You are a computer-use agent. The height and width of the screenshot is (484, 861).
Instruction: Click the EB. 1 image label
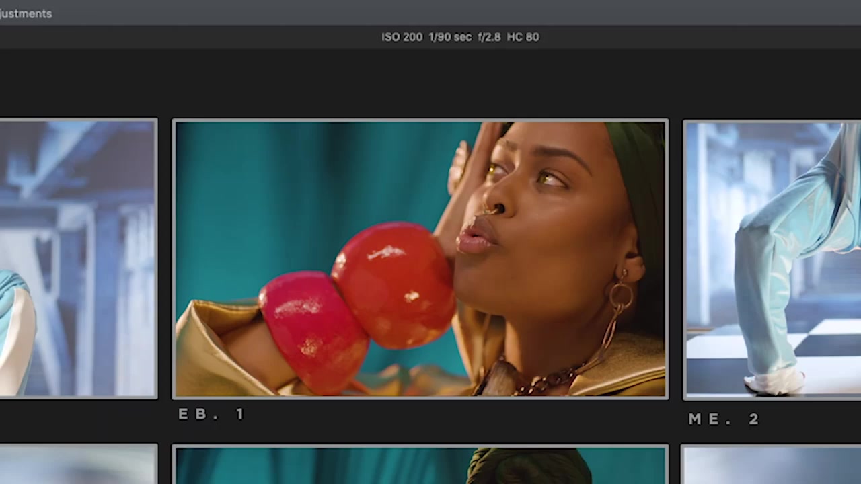211,414
